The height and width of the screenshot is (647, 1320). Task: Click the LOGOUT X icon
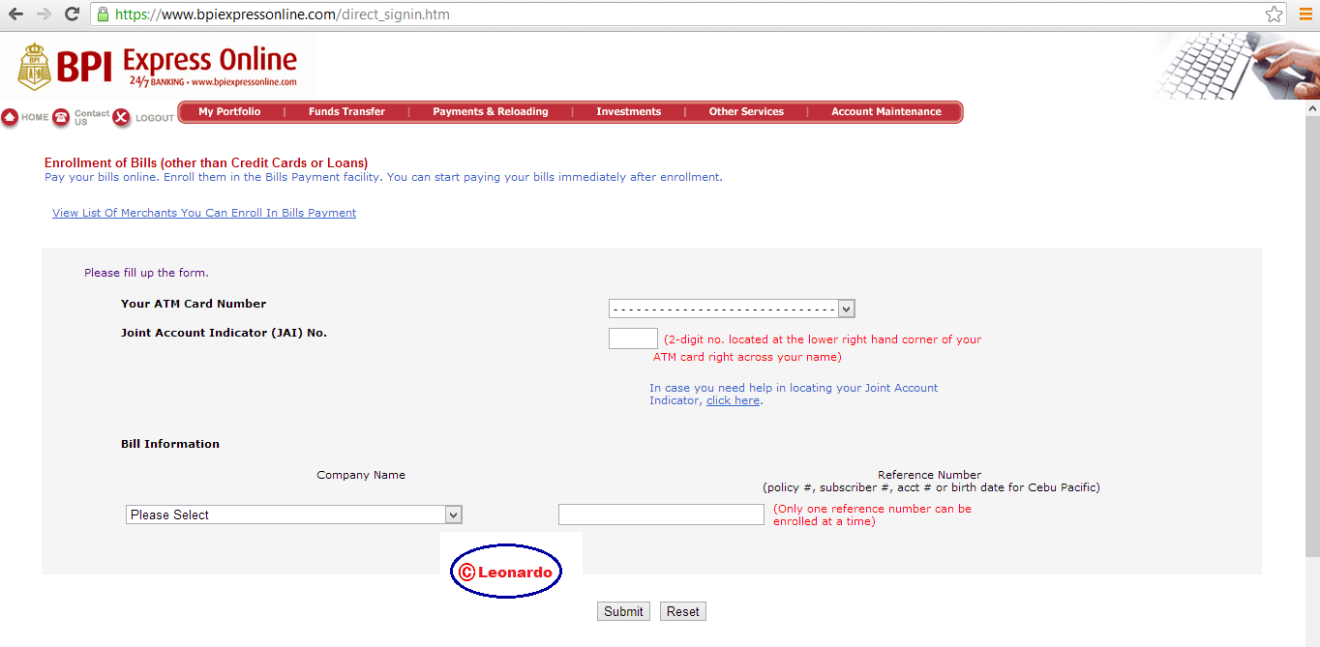(x=121, y=117)
